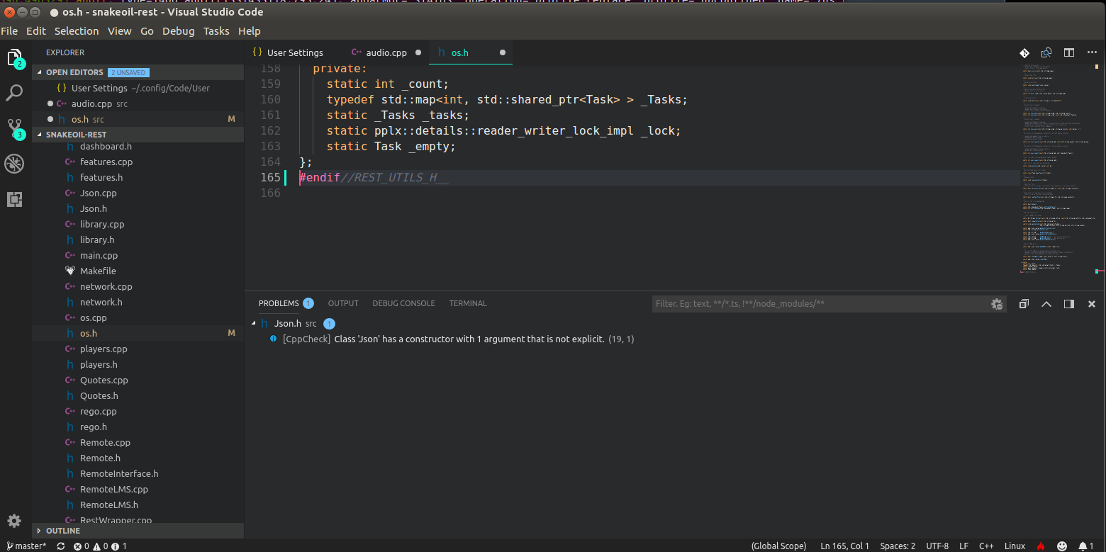The image size is (1106, 552).
Task: Click the red flame icon in status bar
Action: pyautogui.click(x=1040, y=546)
